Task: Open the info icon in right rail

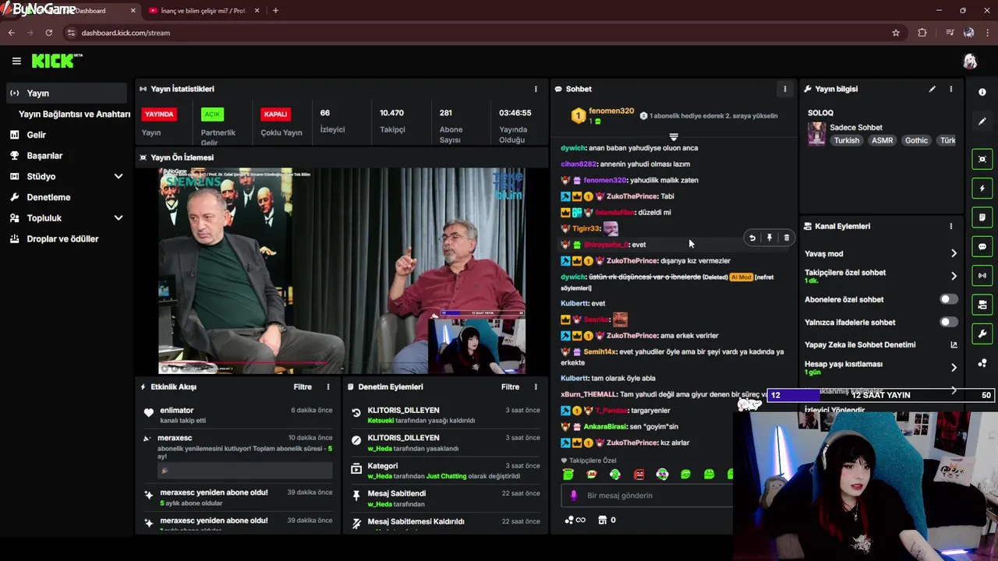Action: pyautogui.click(x=982, y=92)
